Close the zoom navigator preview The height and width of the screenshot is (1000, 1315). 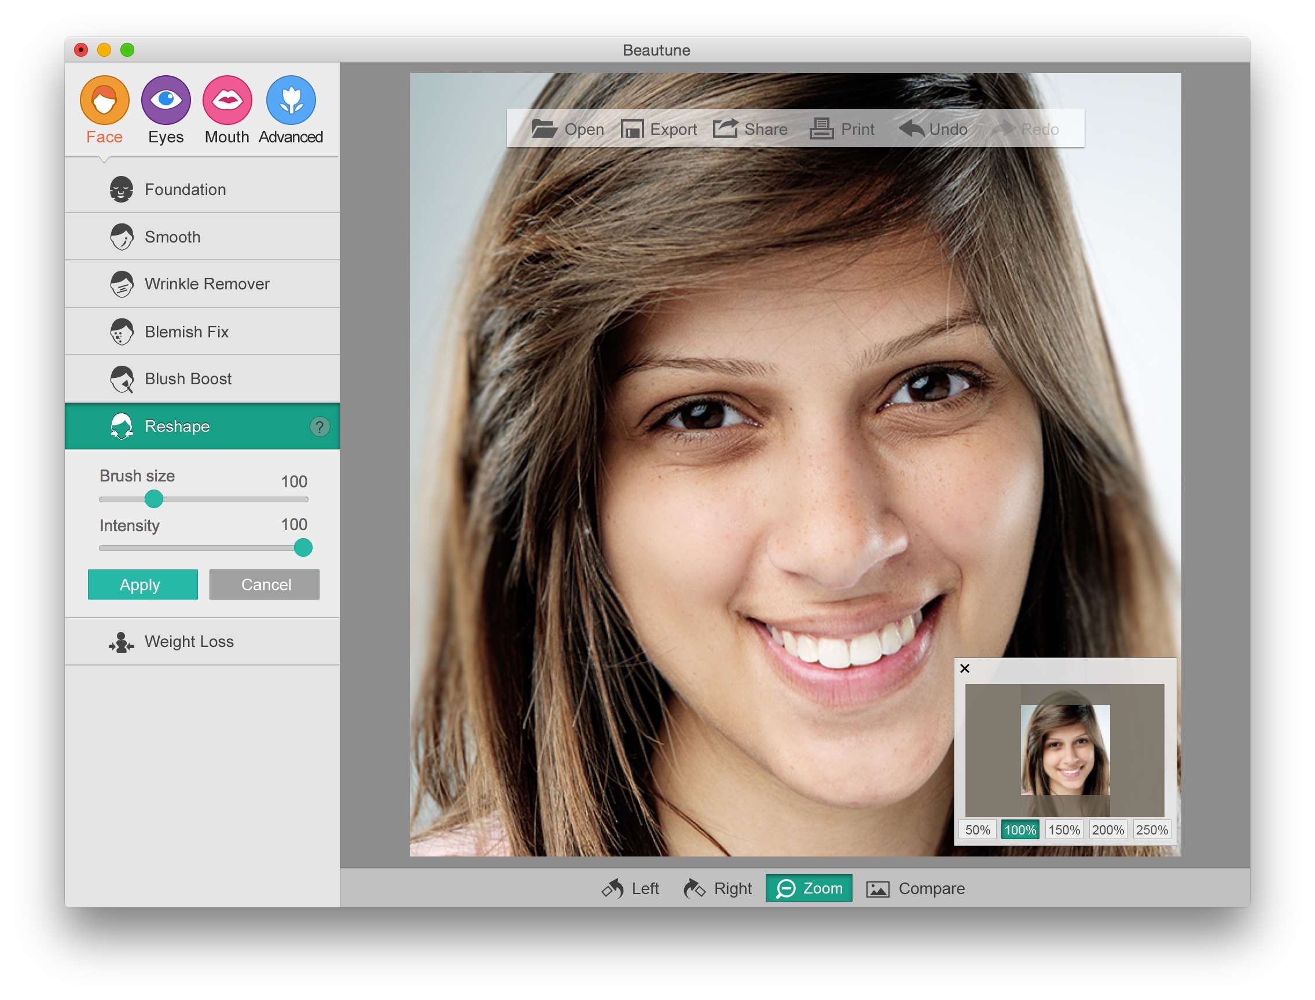[965, 668]
